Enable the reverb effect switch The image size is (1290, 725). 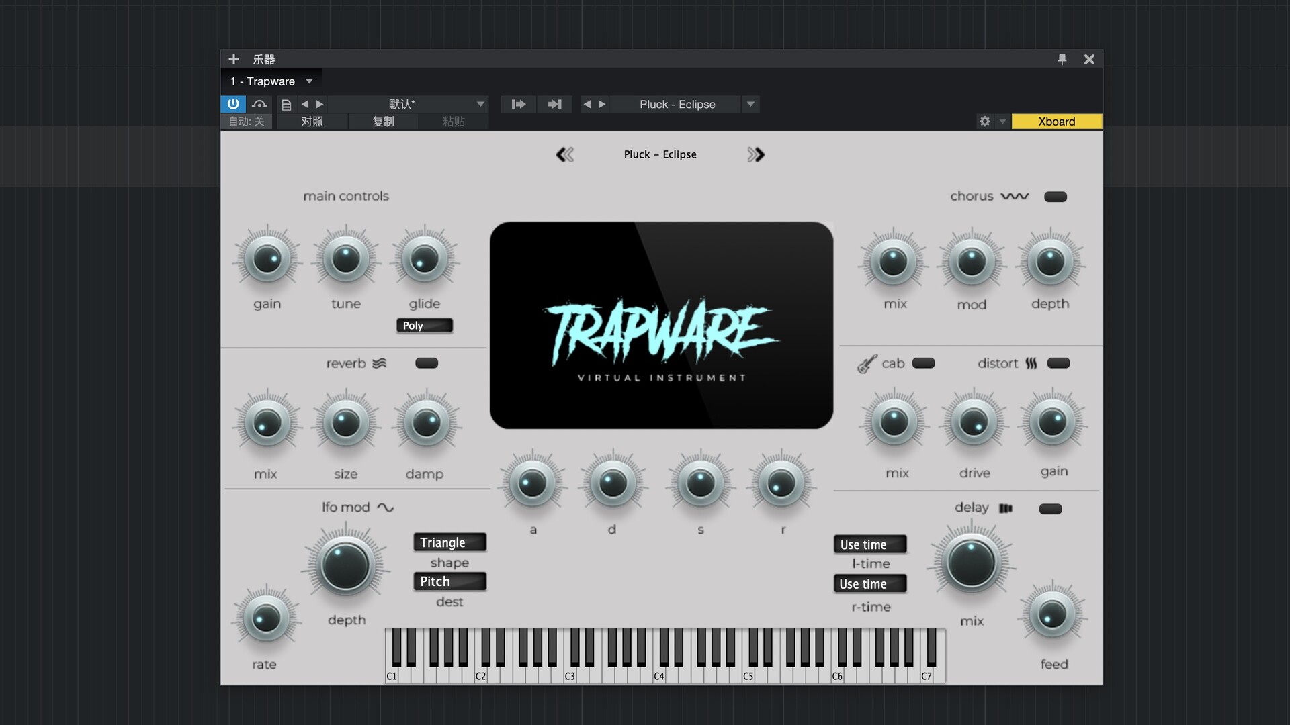point(427,363)
